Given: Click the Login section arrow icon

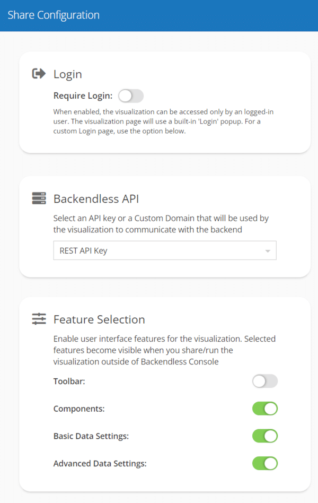Looking at the screenshot, I should [x=39, y=73].
